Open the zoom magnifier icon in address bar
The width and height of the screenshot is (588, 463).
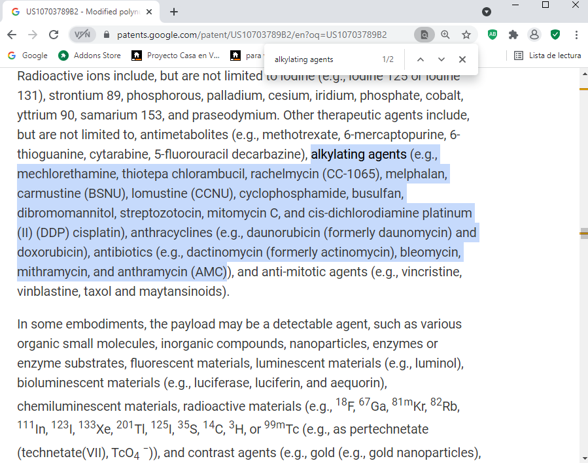tap(445, 35)
